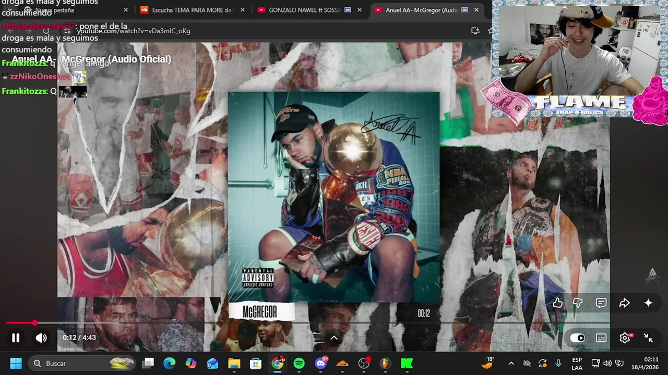Seek along the red progress bar
This screenshot has height=375, width=668.
(x=334, y=323)
